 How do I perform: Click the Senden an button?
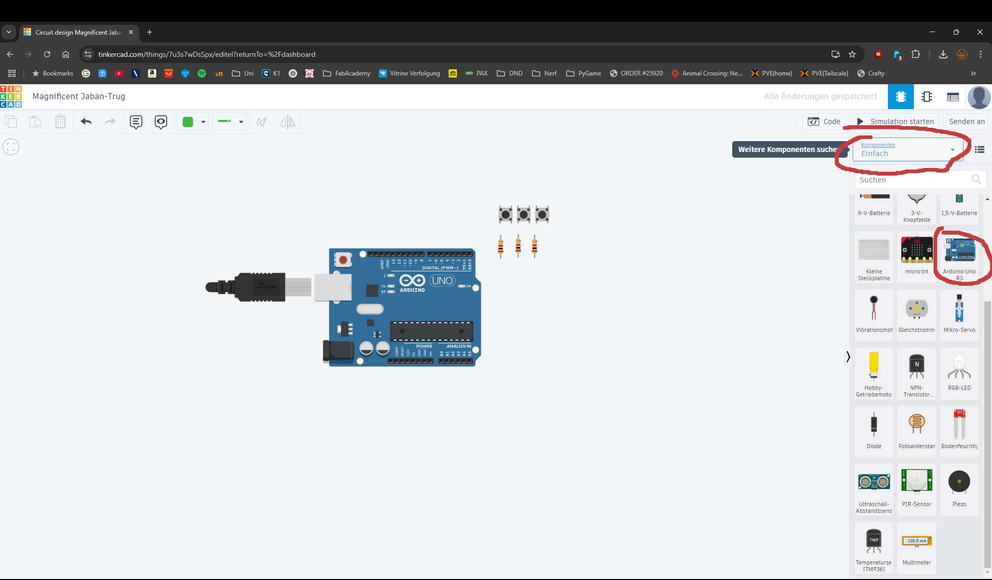967,121
